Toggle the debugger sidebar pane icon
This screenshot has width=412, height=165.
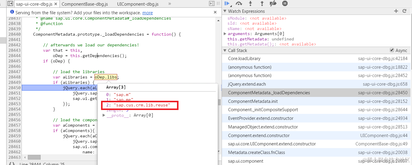click(212, 4)
